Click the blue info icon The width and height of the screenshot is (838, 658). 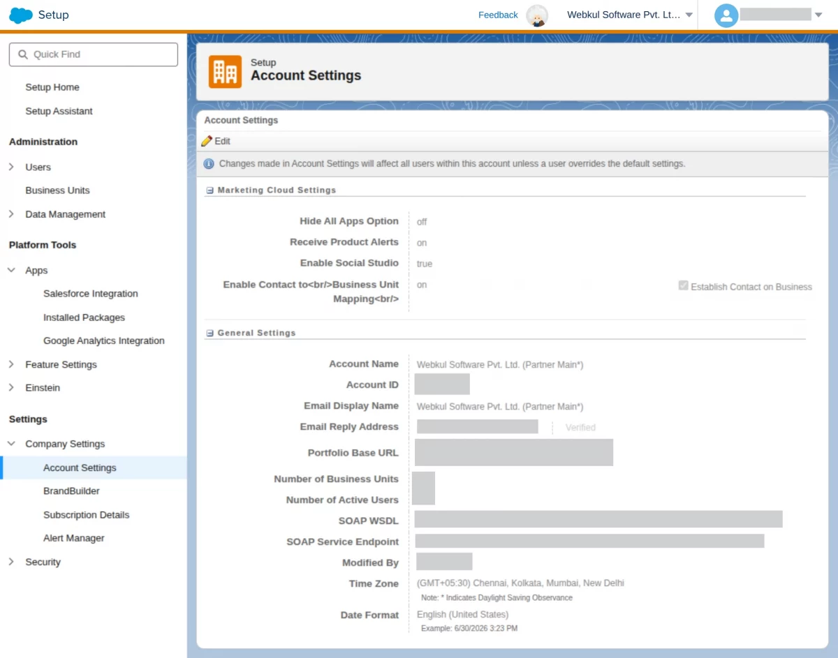click(x=209, y=164)
